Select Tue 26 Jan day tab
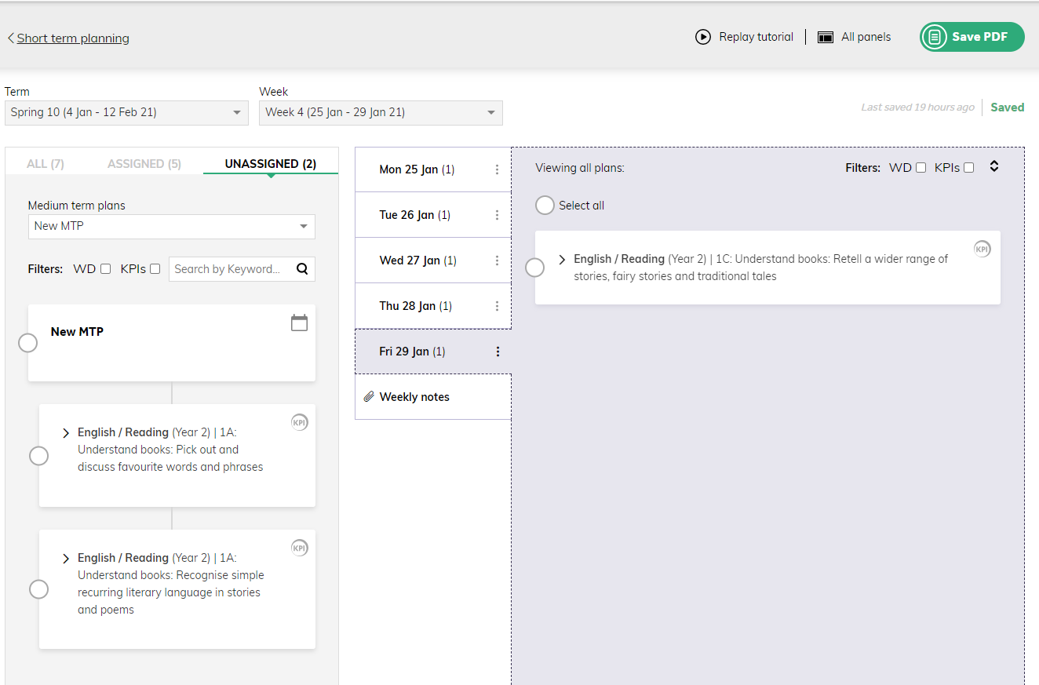Screen dimensions: 1039x685 click(433, 215)
